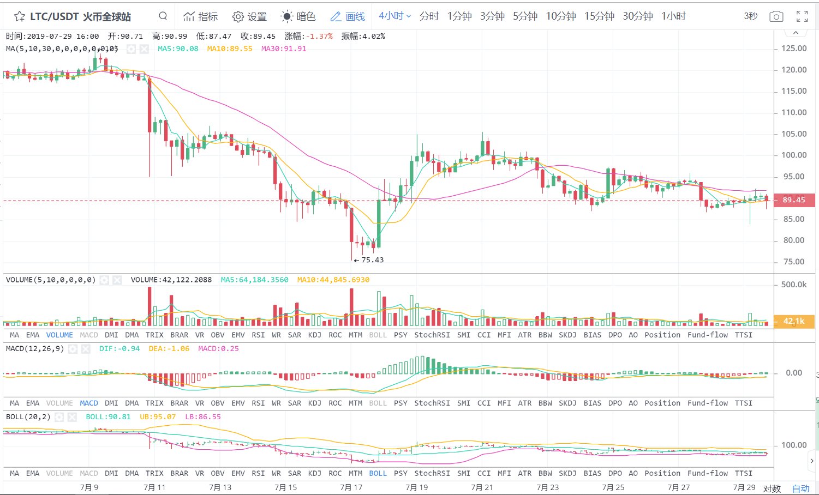Viewport: 819px width, 495px height.
Task: Favorite LTC/USDT with the star icon
Action: coord(19,16)
